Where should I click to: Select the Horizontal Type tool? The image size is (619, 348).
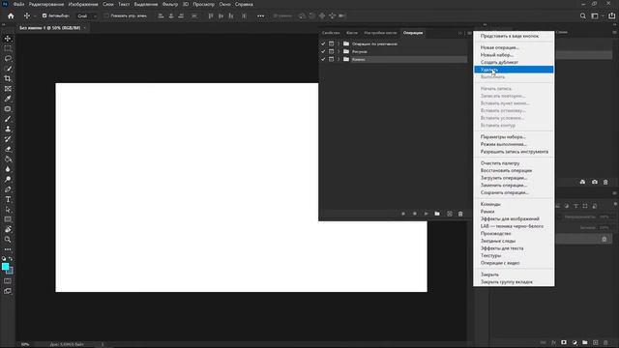click(x=8, y=199)
